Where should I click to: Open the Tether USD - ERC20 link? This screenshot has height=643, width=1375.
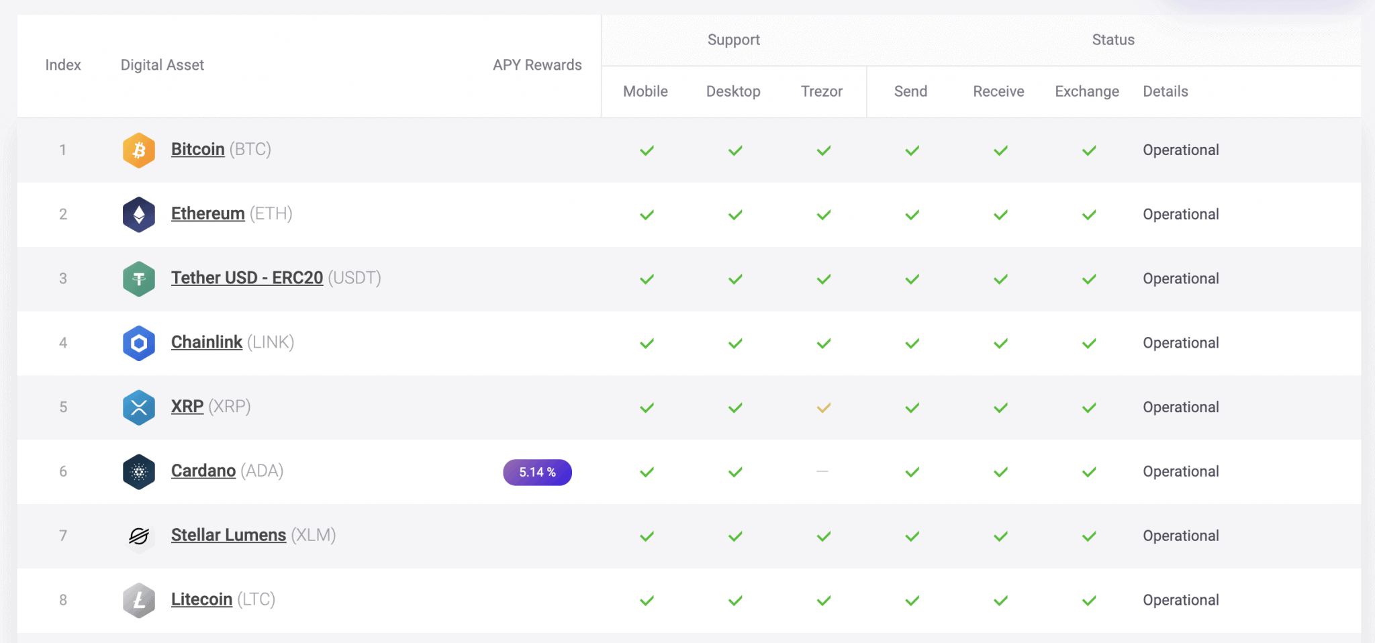click(x=246, y=278)
